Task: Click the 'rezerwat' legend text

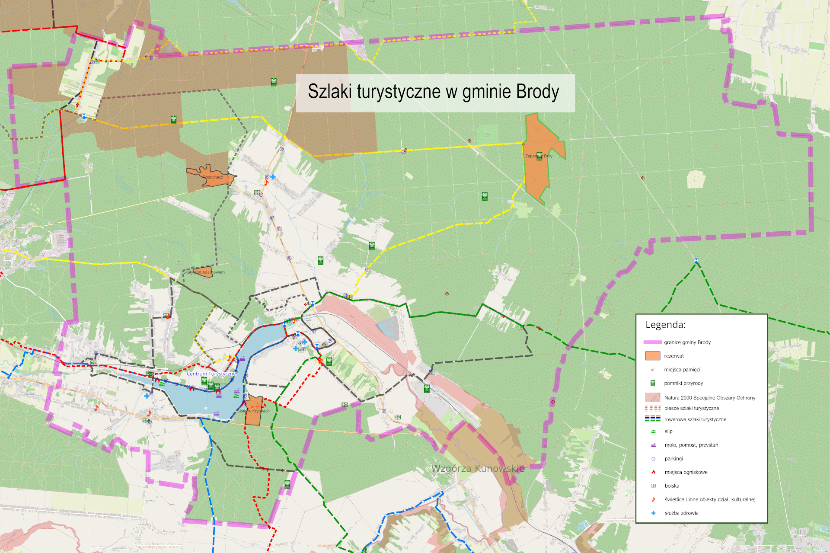Action: coord(674,356)
